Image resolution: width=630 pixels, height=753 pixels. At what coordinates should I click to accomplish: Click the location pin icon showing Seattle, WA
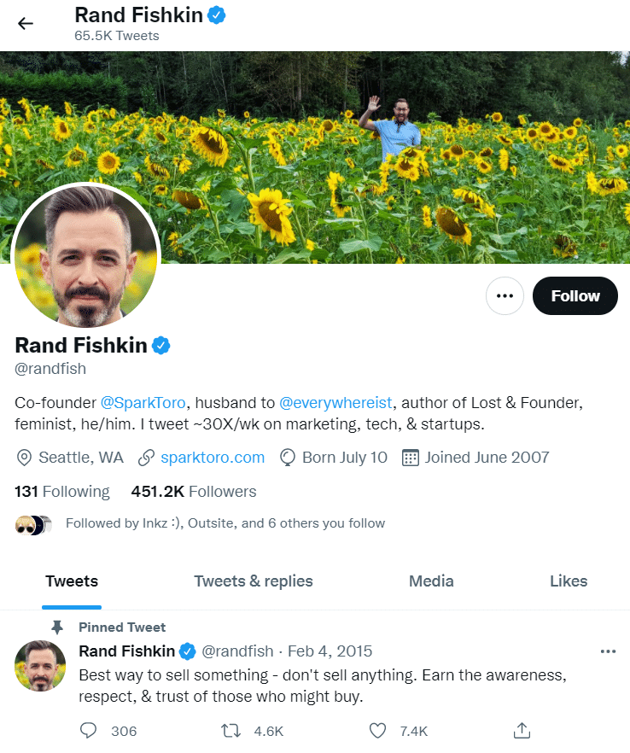pos(24,458)
